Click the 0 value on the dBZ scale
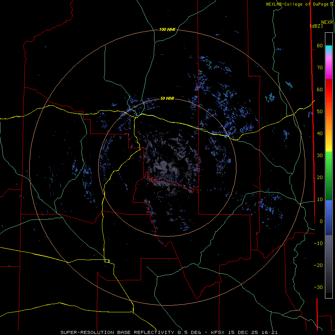This screenshot has width=335, height=335. [321, 221]
